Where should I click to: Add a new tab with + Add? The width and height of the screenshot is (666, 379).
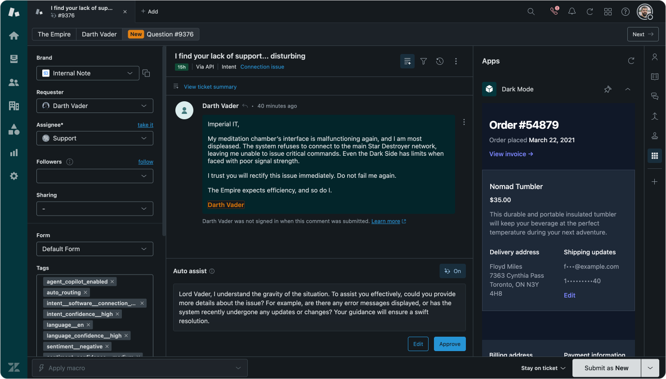(x=149, y=12)
